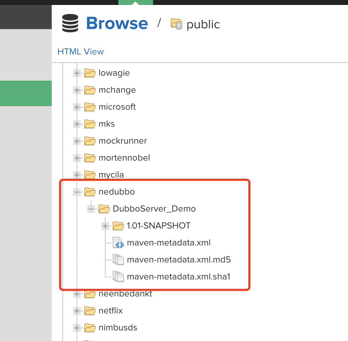Viewport: 348px width, 341px height.
Task: Select the mockrunner tree item
Action: 123,141
